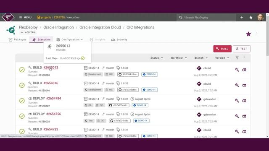Click GitHub commit chip in #2655013 row
Screen dimensions: 269x151
(128, 74)
